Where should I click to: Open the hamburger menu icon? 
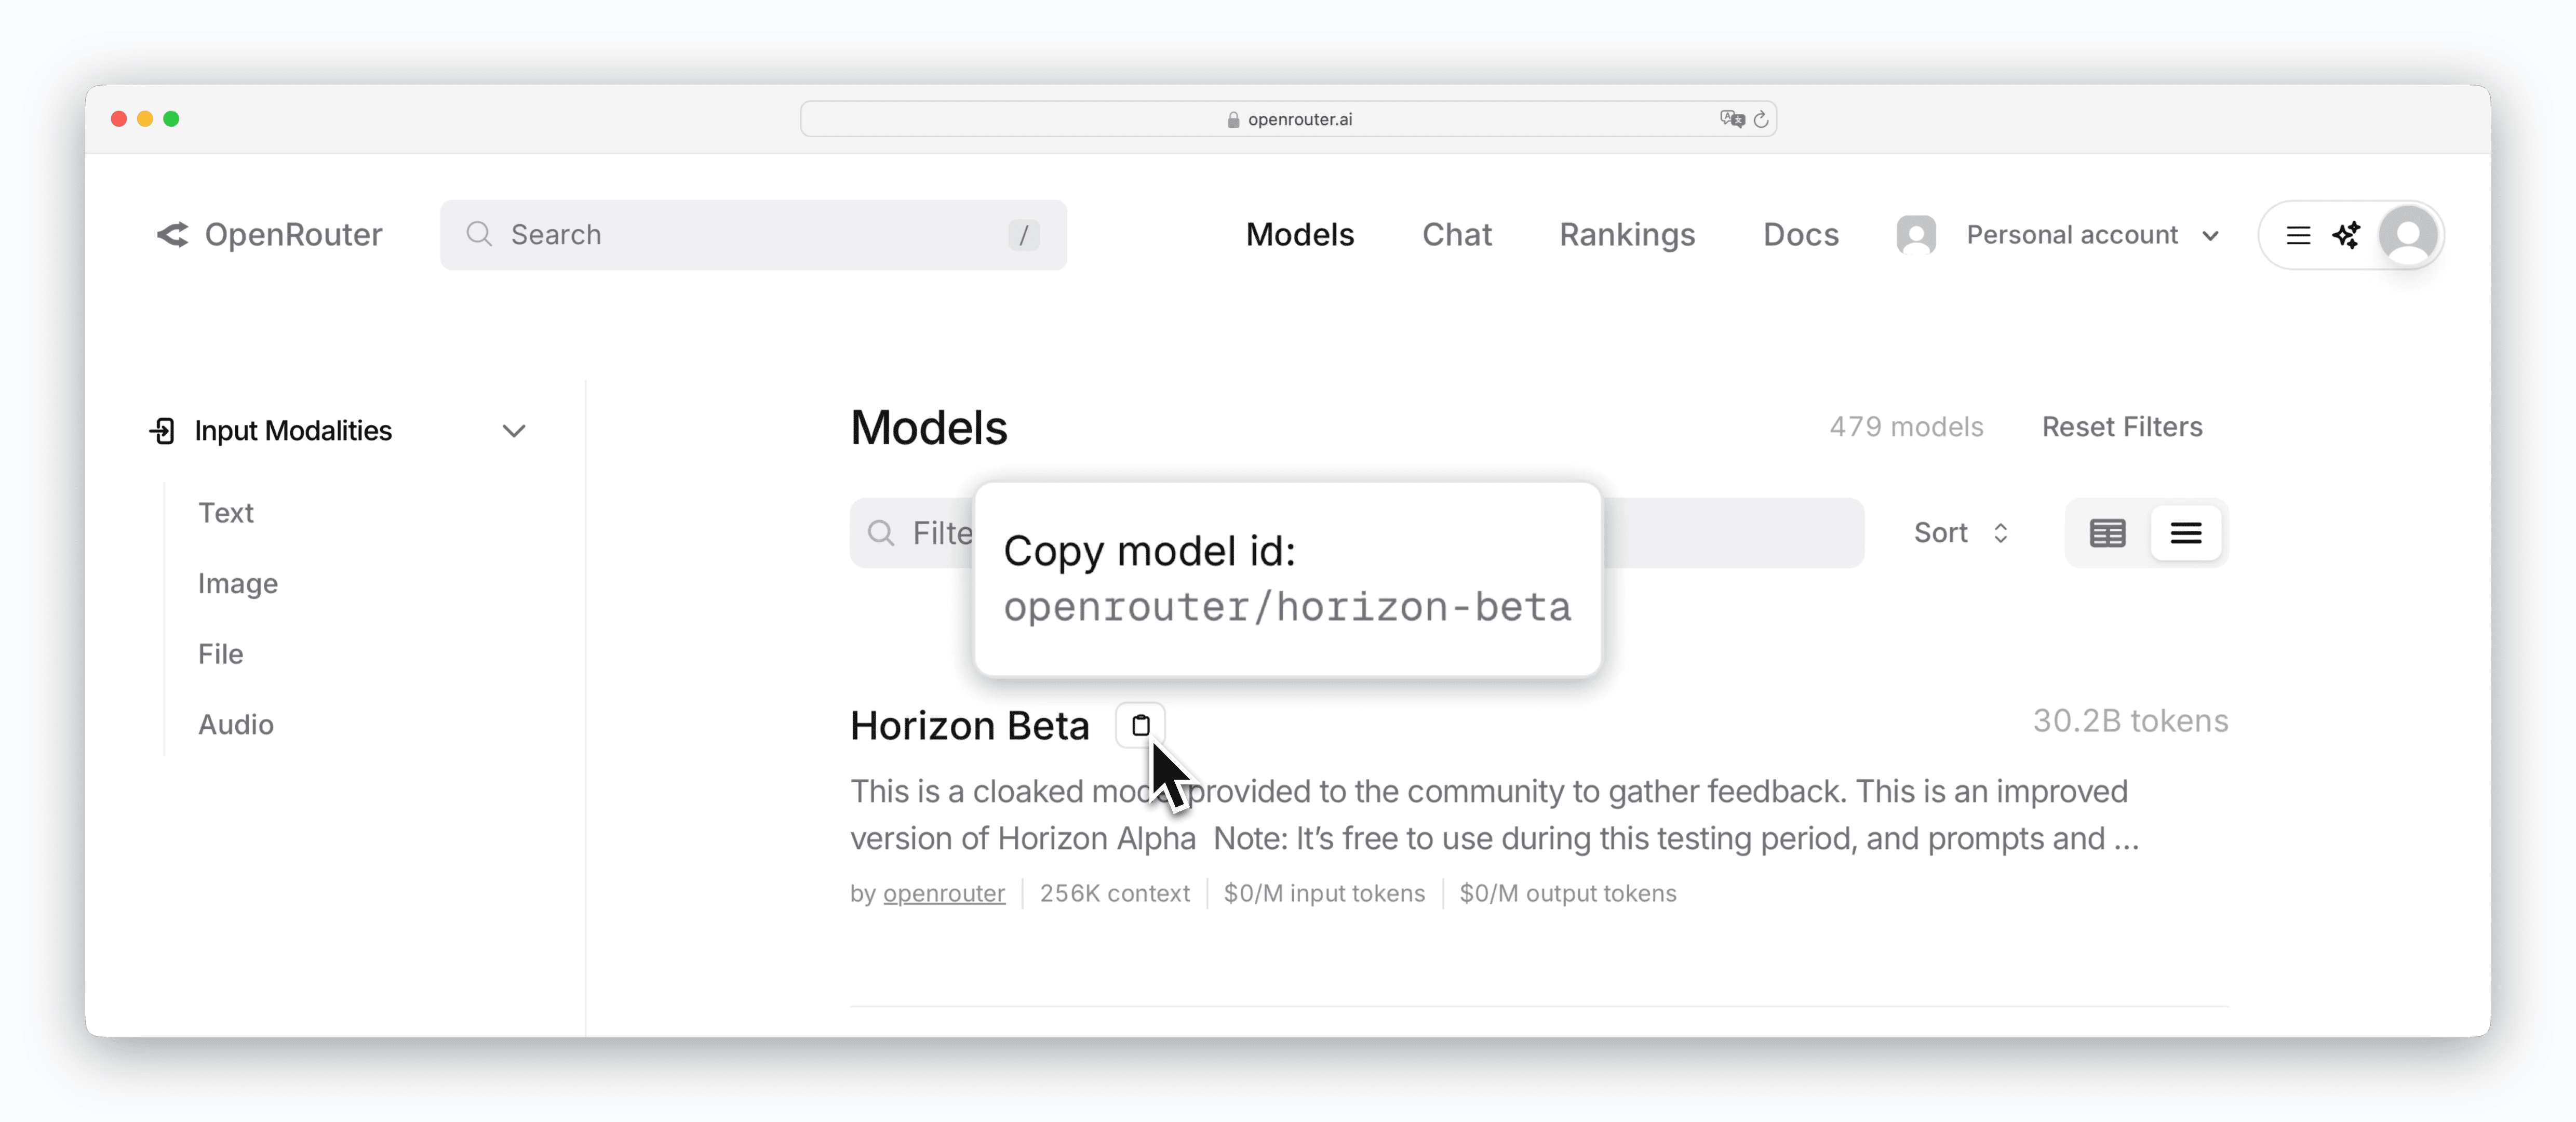click(x=2298, y=235)
